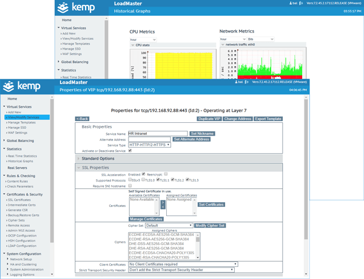This screenshot has height=279, width=364.
Task: Open WAF Settings in back window sidebar
Action: (x=72, y=54)
